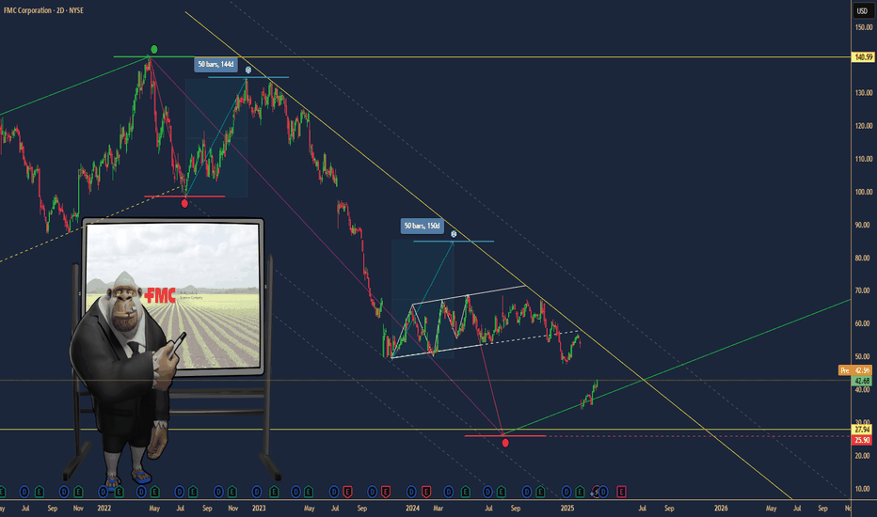Image resolution: width=877 pixels, height=517 pixels.
Task: Open the dividend marker above the Jul 2024 label
Action: click(x=487, y=492)
